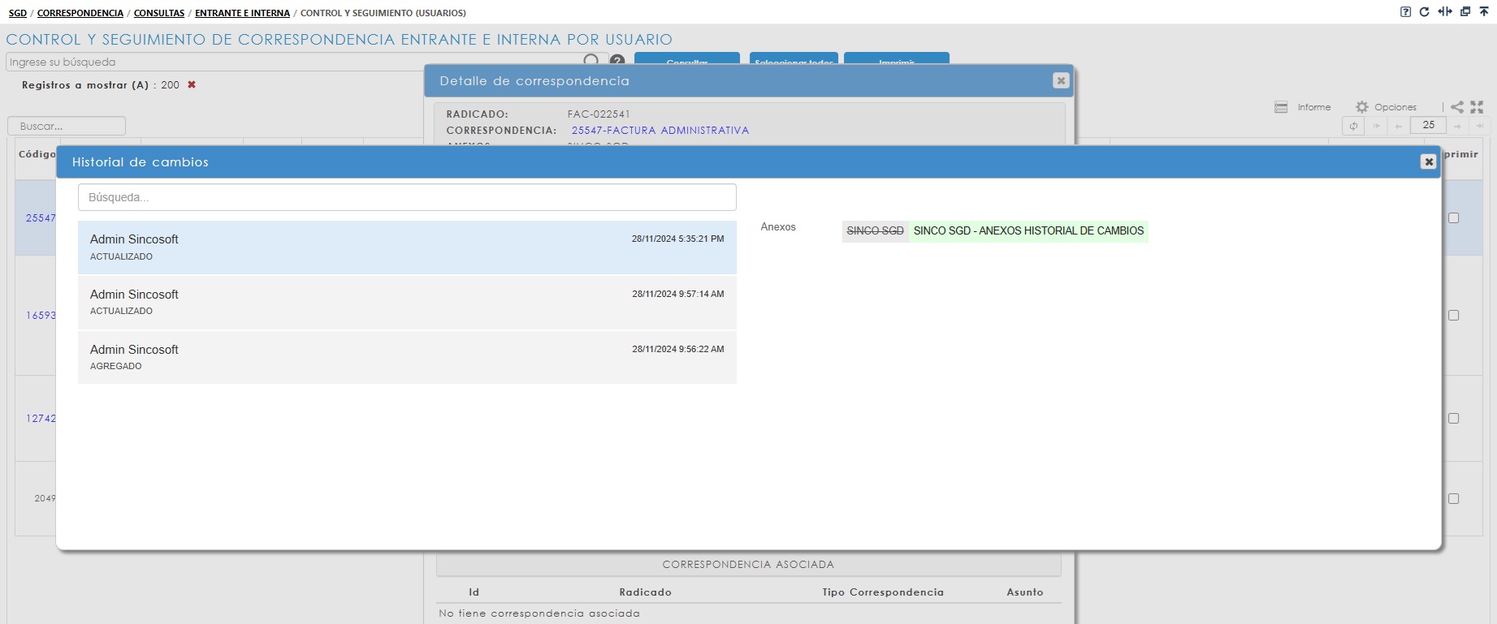Open the help icon in top bar
This screenshot has width=1497, height=624.
point(1405,12)
